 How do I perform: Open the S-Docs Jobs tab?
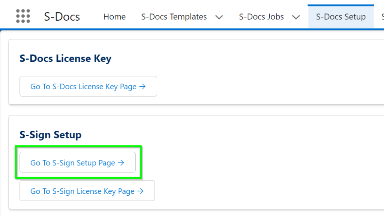tap(261, 16)
